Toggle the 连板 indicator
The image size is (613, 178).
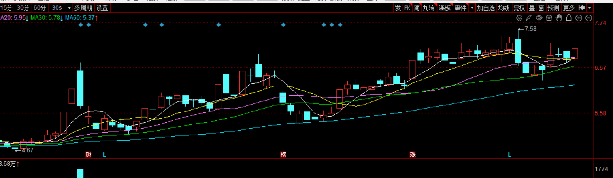[445, 7]
